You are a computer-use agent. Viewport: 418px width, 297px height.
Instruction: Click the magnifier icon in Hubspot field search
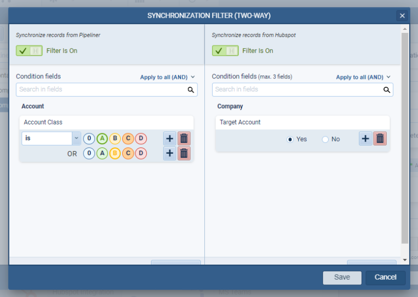(387, 90)
